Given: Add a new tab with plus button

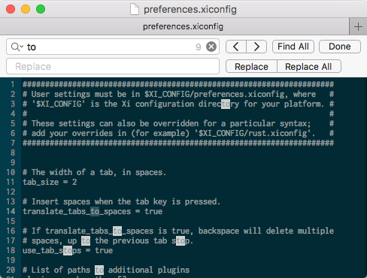Looking at the screenshot, I should (x=358, y=26).
